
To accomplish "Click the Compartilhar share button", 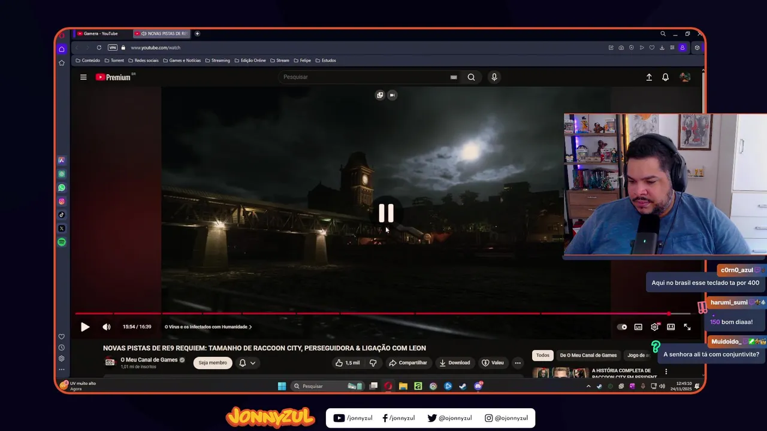I will pyautogui.click(x=407, y=363).
